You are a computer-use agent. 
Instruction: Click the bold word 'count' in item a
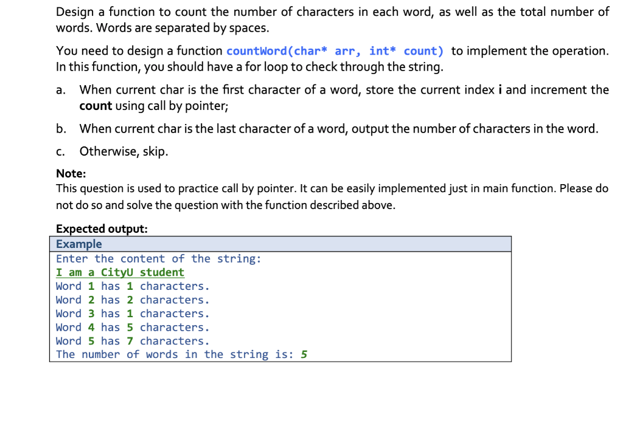[96, 106]
